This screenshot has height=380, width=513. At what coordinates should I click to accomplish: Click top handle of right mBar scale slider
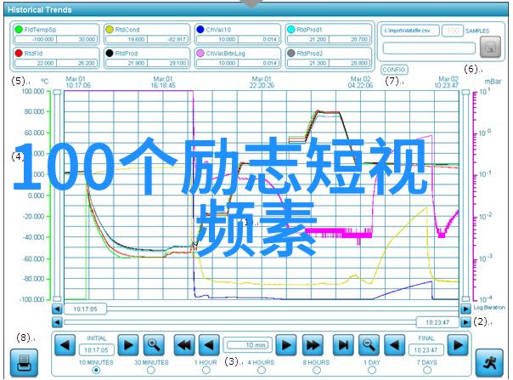tap(465, 93)
